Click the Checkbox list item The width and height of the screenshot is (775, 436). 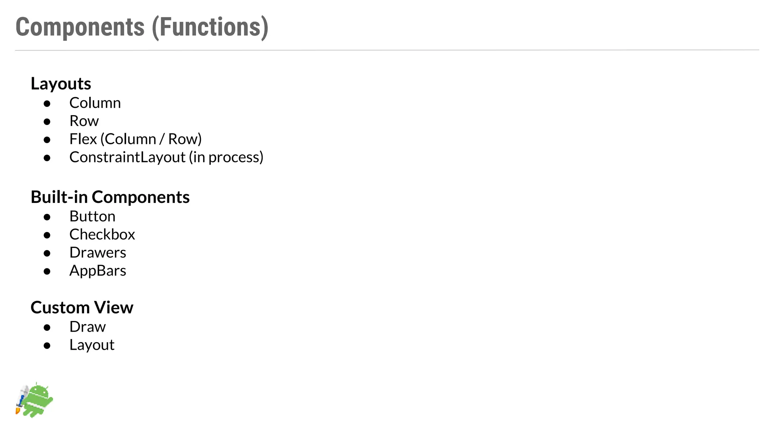(x=102, y=235)
